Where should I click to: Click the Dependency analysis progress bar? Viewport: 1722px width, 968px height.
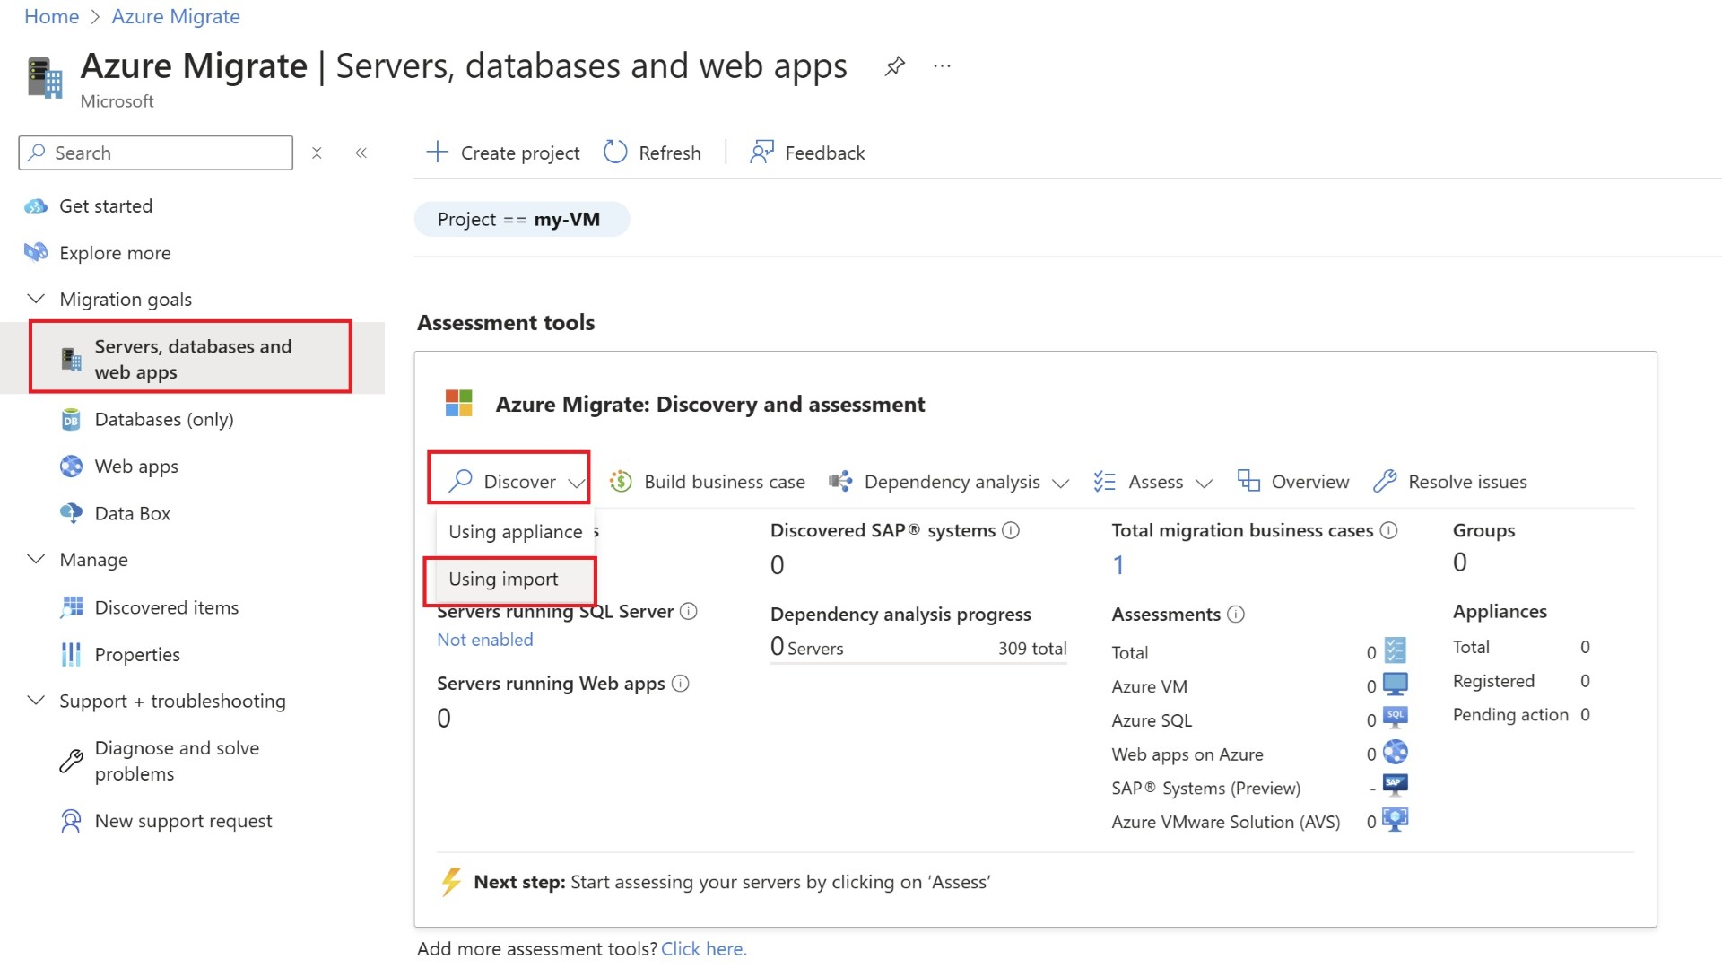click(x=918, y=664)
